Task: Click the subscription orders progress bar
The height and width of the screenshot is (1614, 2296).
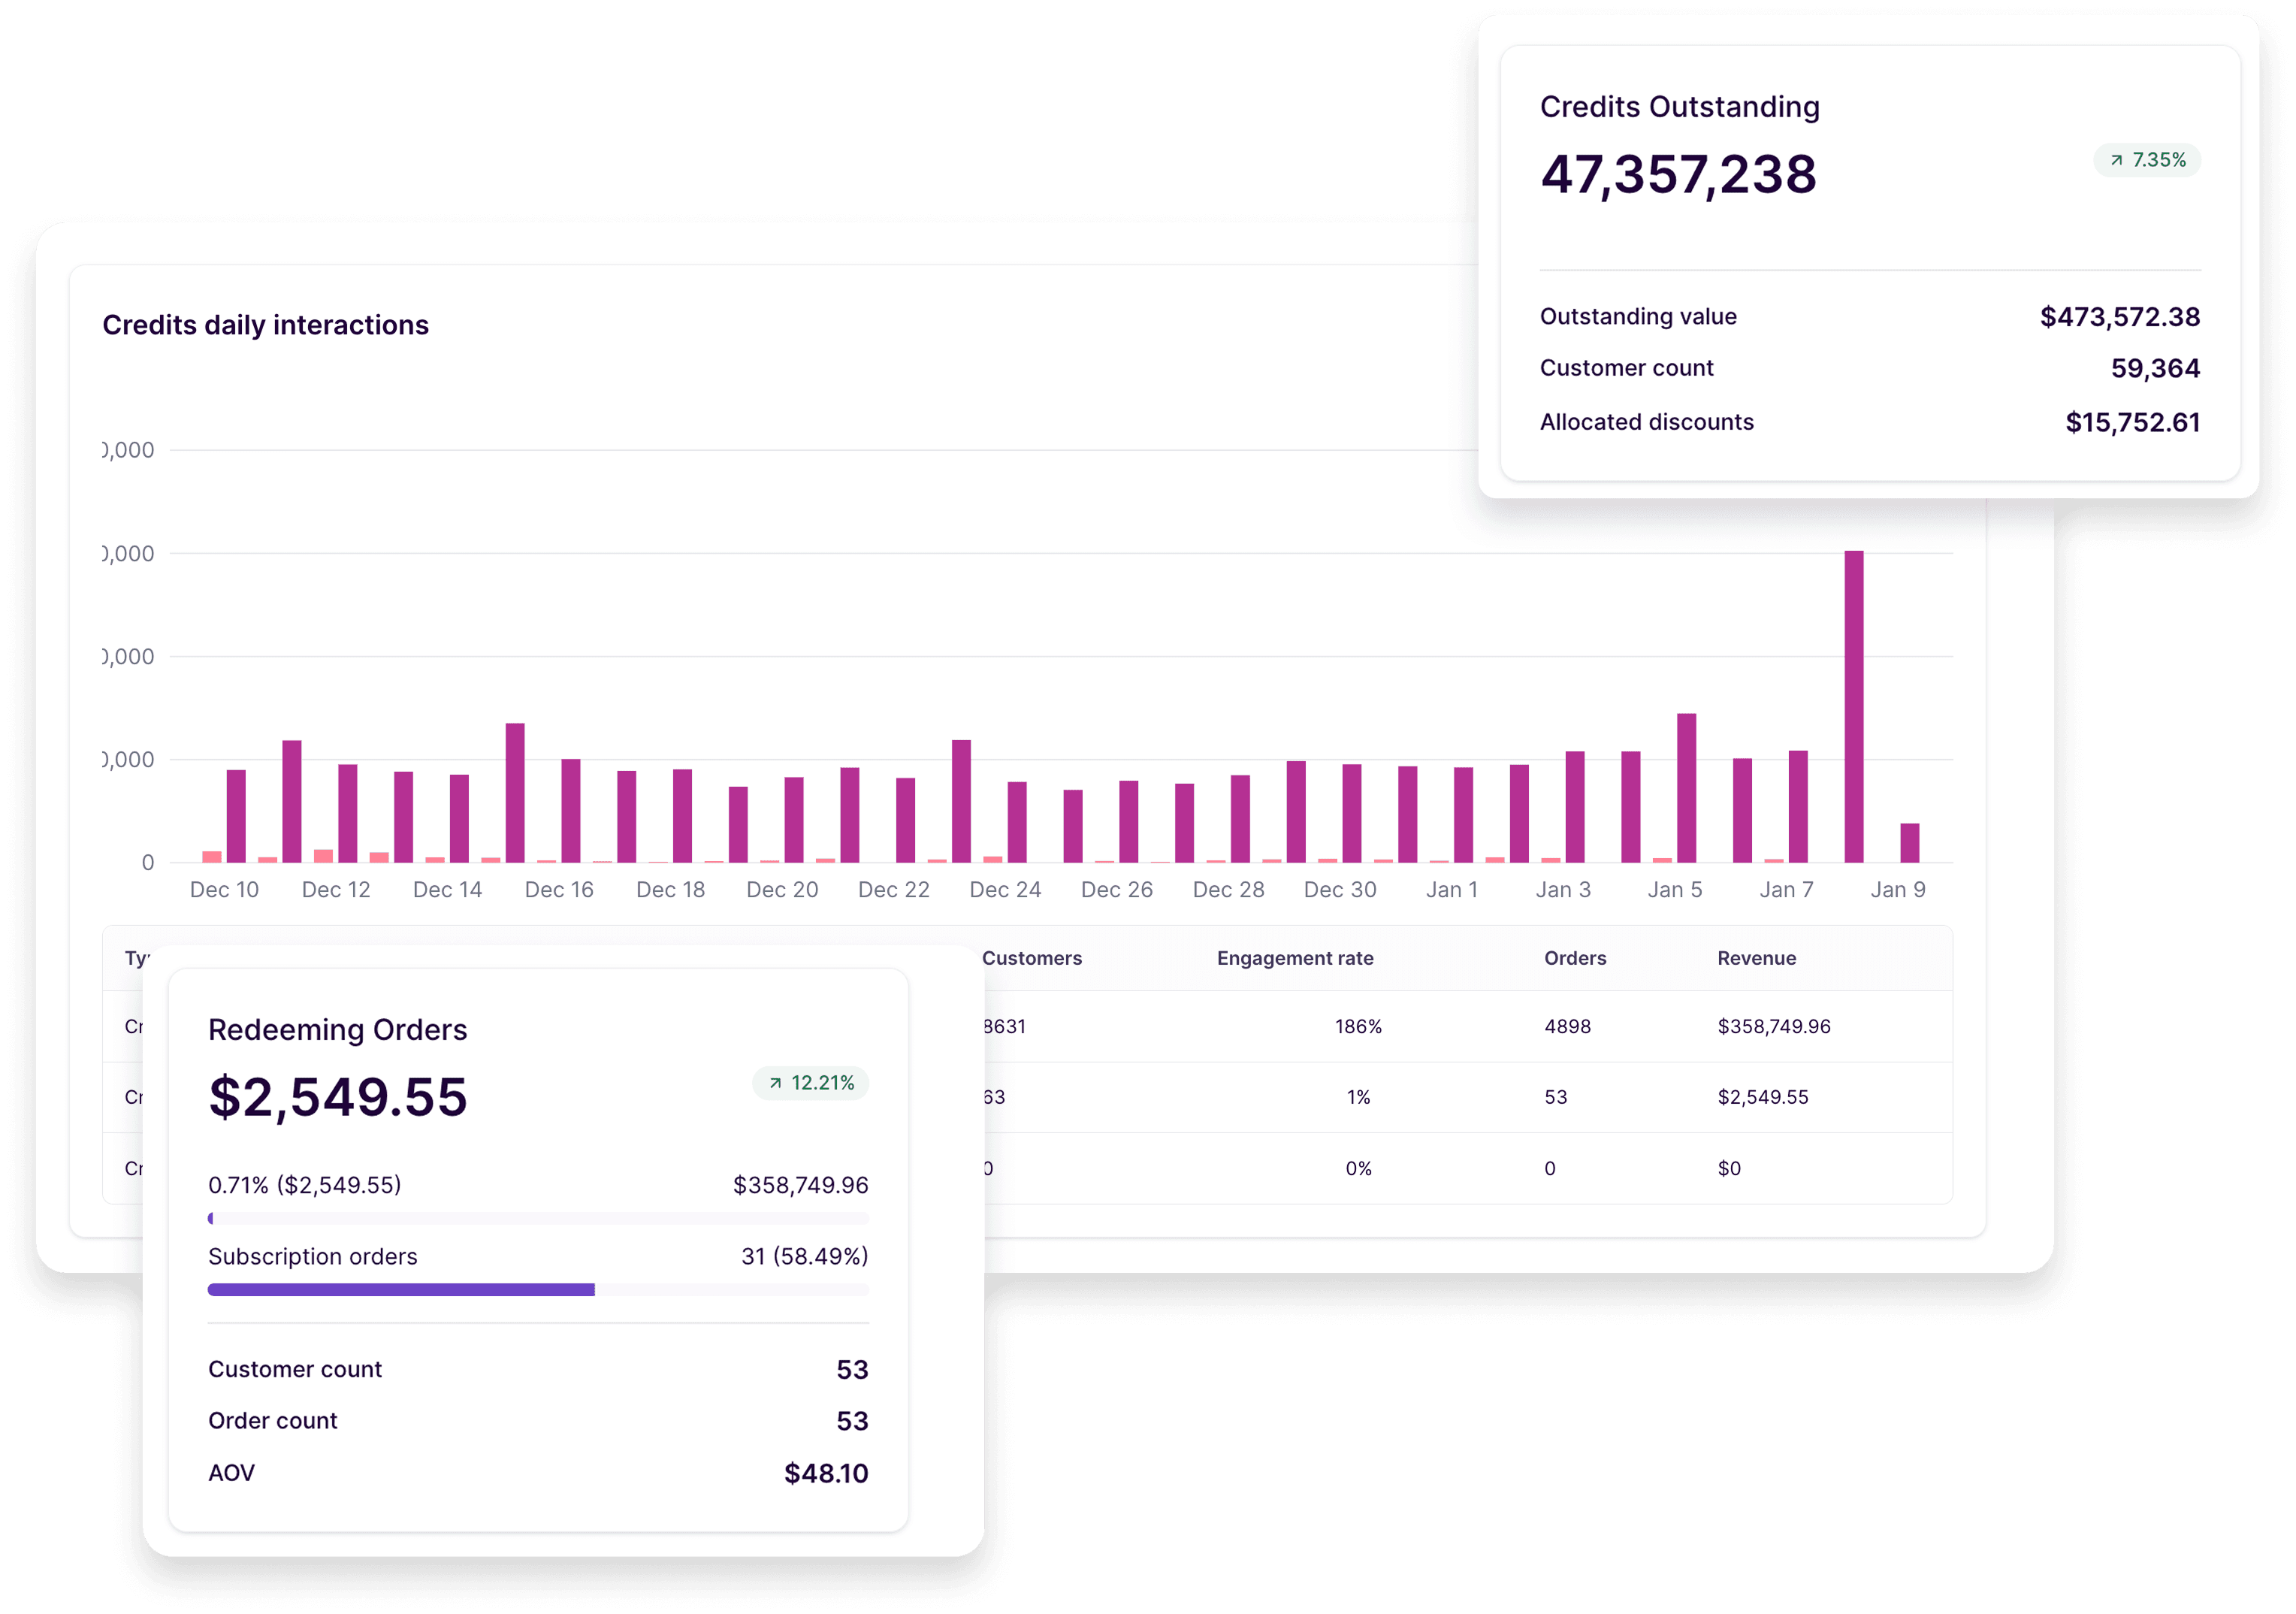Action: click(x=538, y=1290)
